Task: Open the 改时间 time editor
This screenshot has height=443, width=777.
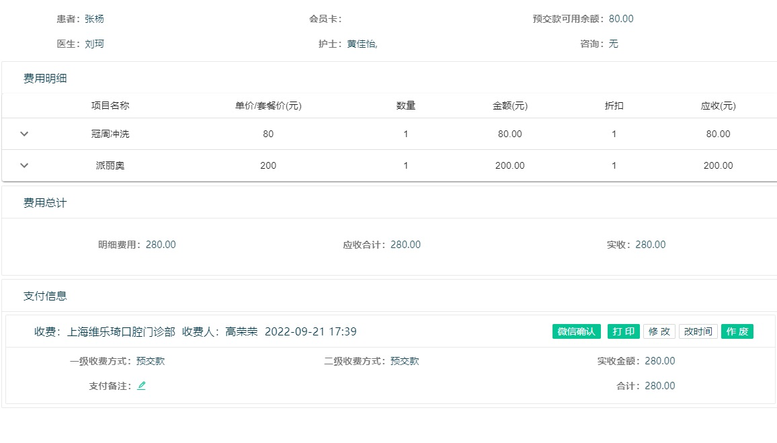Action: (698, 331)
